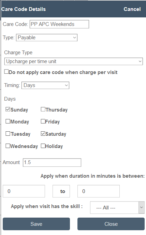Click the minimum duration minutes field

coord(24,191)
